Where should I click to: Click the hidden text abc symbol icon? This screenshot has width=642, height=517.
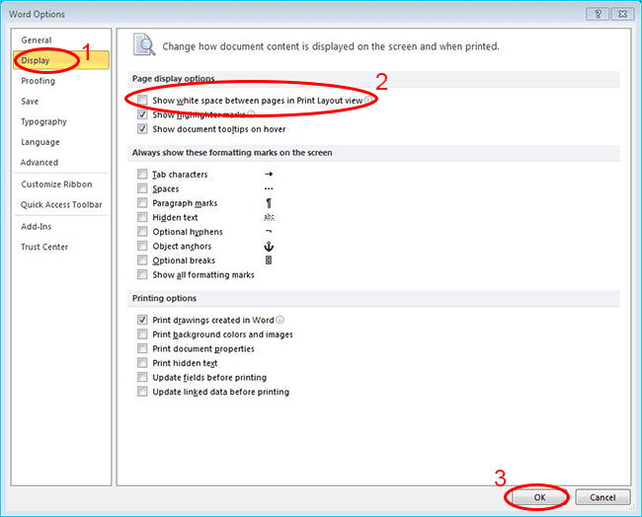[x=269, y=217]
